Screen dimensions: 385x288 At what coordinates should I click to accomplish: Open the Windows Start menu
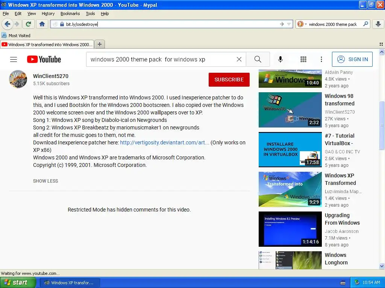(x=18, y=283)
